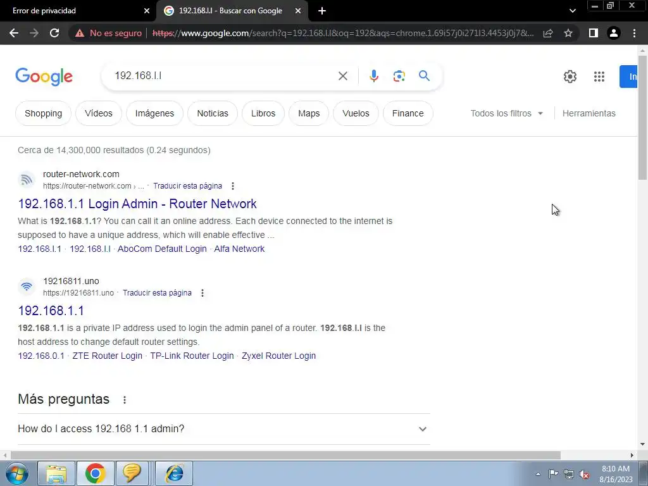This screenshot has height=486, width=648.
Task: Open 'TP-Link Router Login' sitelink
Action: [x=192, y=356]
